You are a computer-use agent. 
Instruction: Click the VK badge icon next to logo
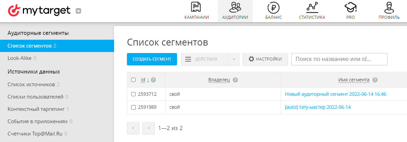78,11
